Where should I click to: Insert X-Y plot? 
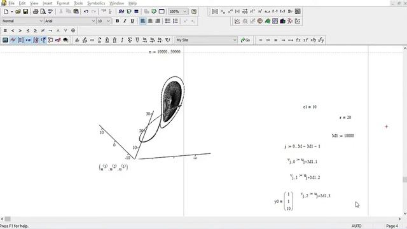[x=237, y=21]
